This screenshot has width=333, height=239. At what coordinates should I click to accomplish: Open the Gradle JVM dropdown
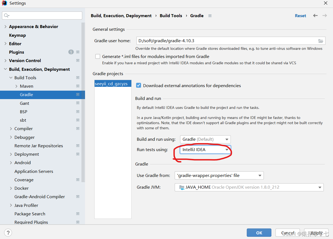tap(249, 187)
